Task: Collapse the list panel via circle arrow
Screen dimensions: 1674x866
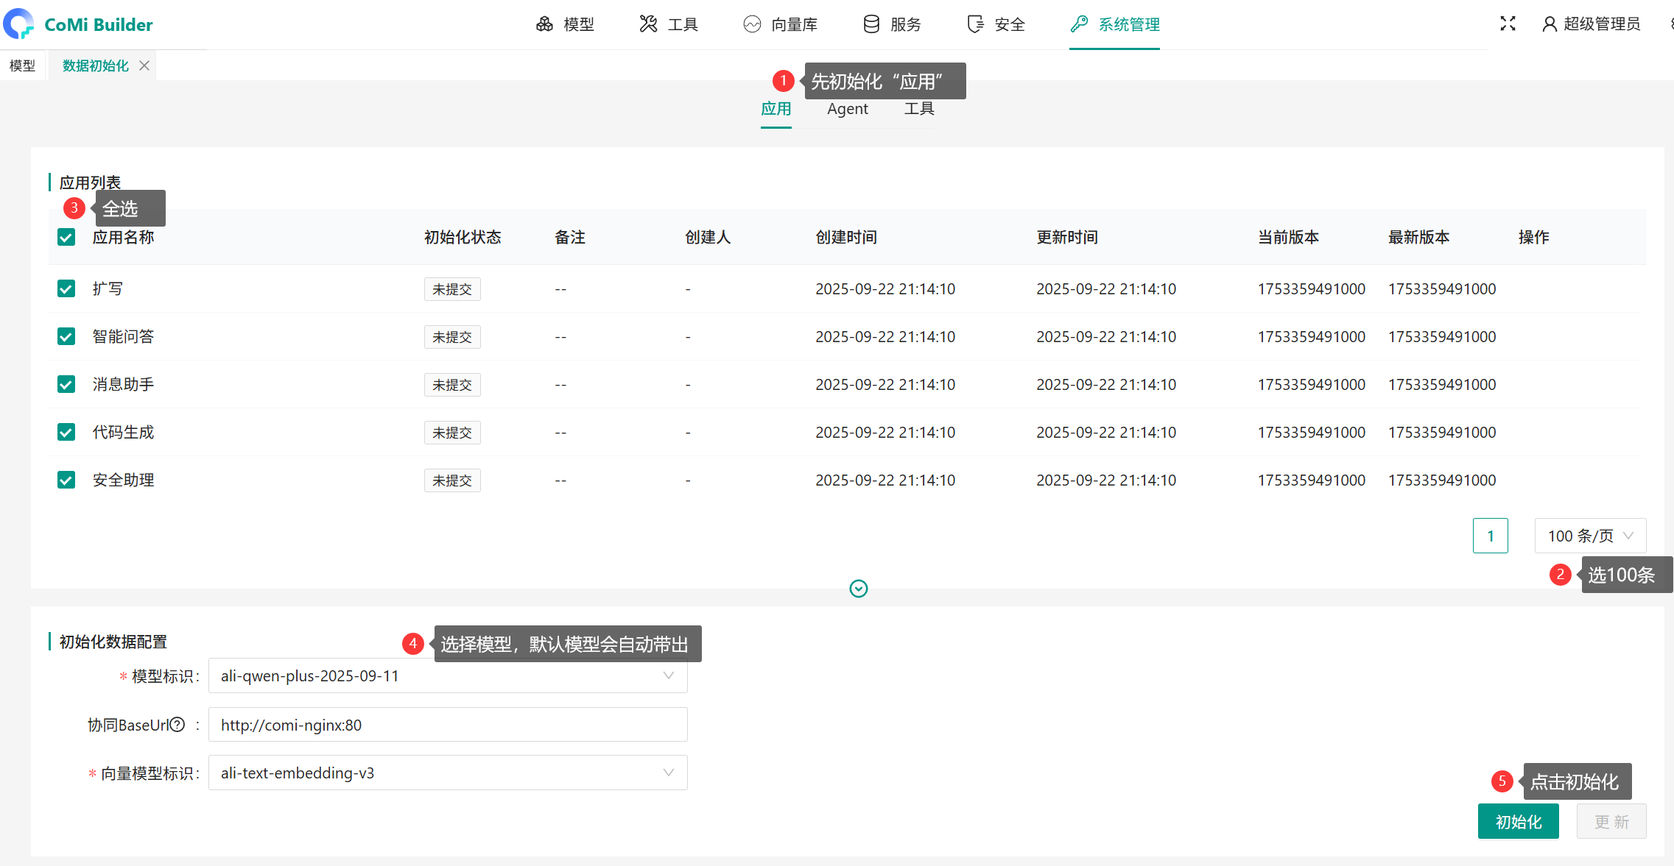Action: click(x=859, y=589)
